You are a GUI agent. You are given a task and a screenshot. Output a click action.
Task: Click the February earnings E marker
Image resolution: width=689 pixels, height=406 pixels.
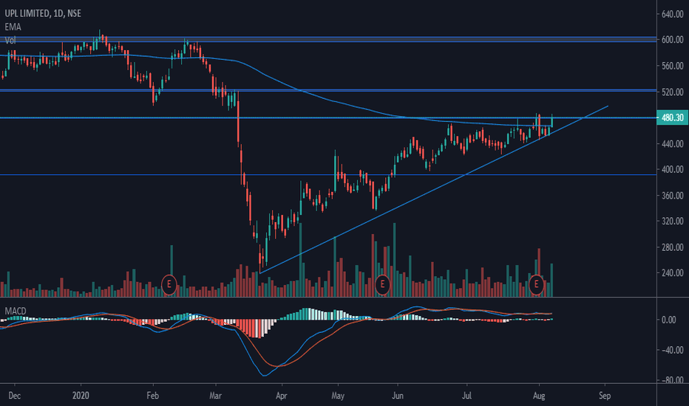point(169,284)
